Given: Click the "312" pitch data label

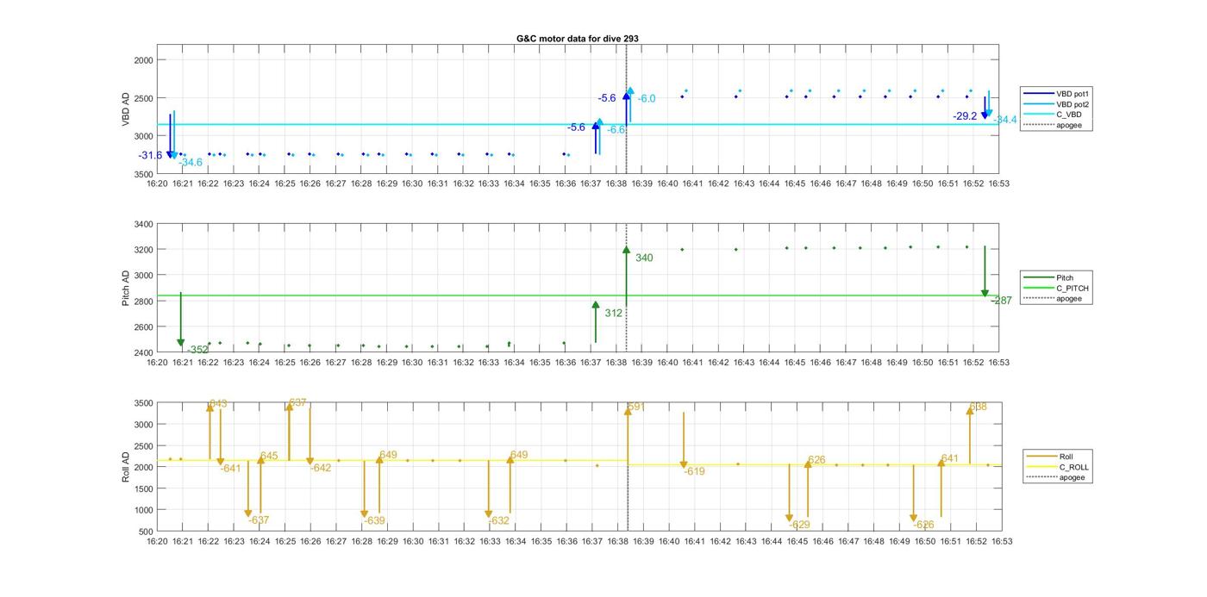Looking at the screenshot, I should (614, 313).
